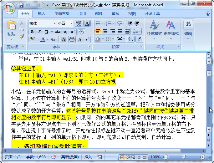Image resolution: width=214 pixels, height=163 pixels.
Task: Apply subscript formatting
Action: click(x=65, y=32)
